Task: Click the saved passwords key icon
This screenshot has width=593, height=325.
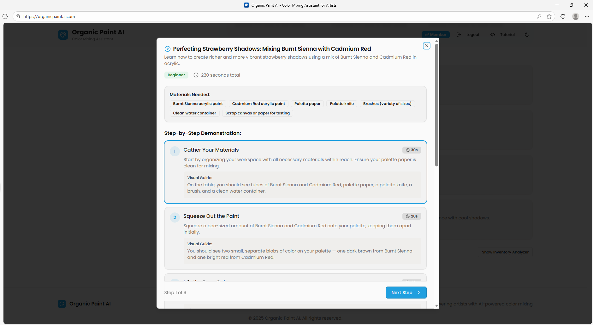Action: point(539,16)
